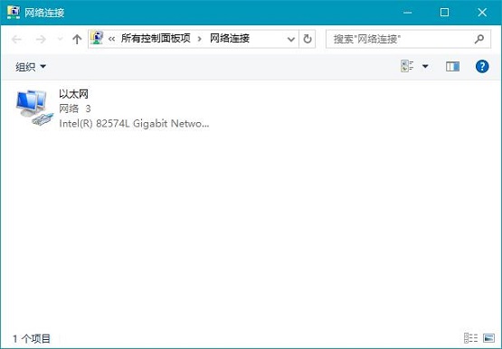Switch to details view in the status bar
The width and height of the screenshot is (502, 349).
tap(470, 338)
